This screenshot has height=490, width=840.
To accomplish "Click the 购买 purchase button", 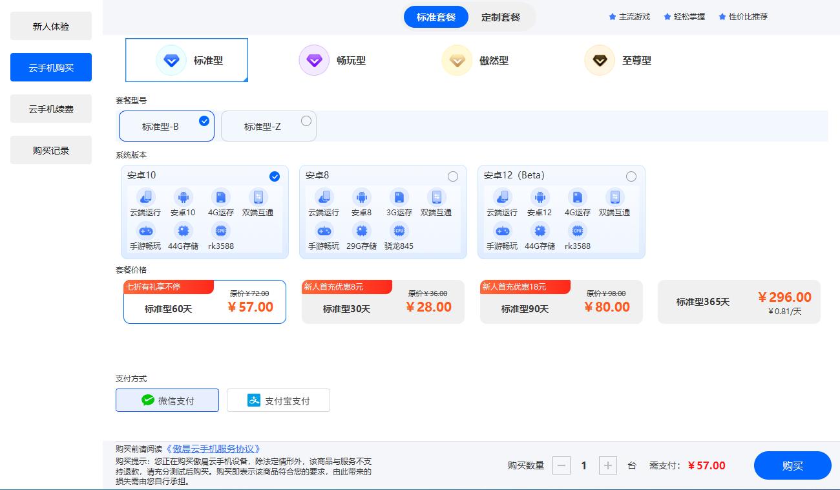I will click(x=792, y=465).
